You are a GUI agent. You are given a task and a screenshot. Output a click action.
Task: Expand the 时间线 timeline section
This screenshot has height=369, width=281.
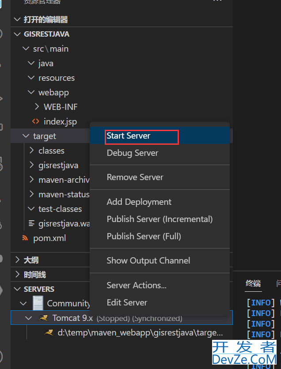click(x=17, y=275)
